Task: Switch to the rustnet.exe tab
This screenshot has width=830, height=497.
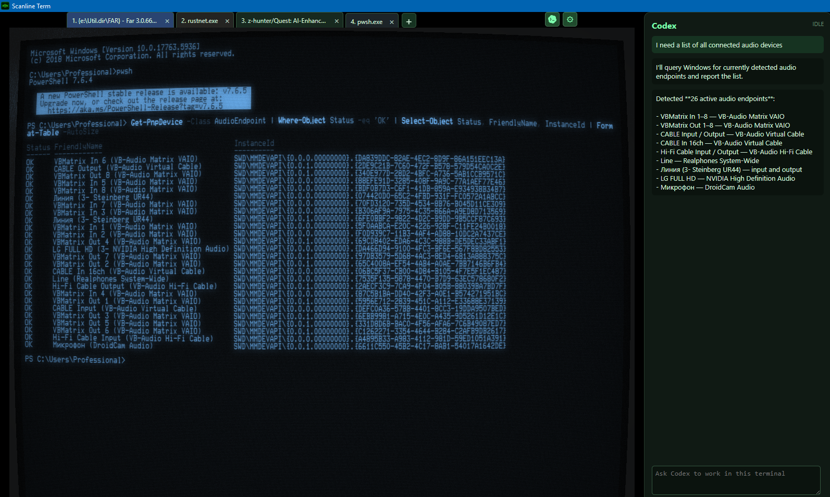Action: (x=205, y=21)
